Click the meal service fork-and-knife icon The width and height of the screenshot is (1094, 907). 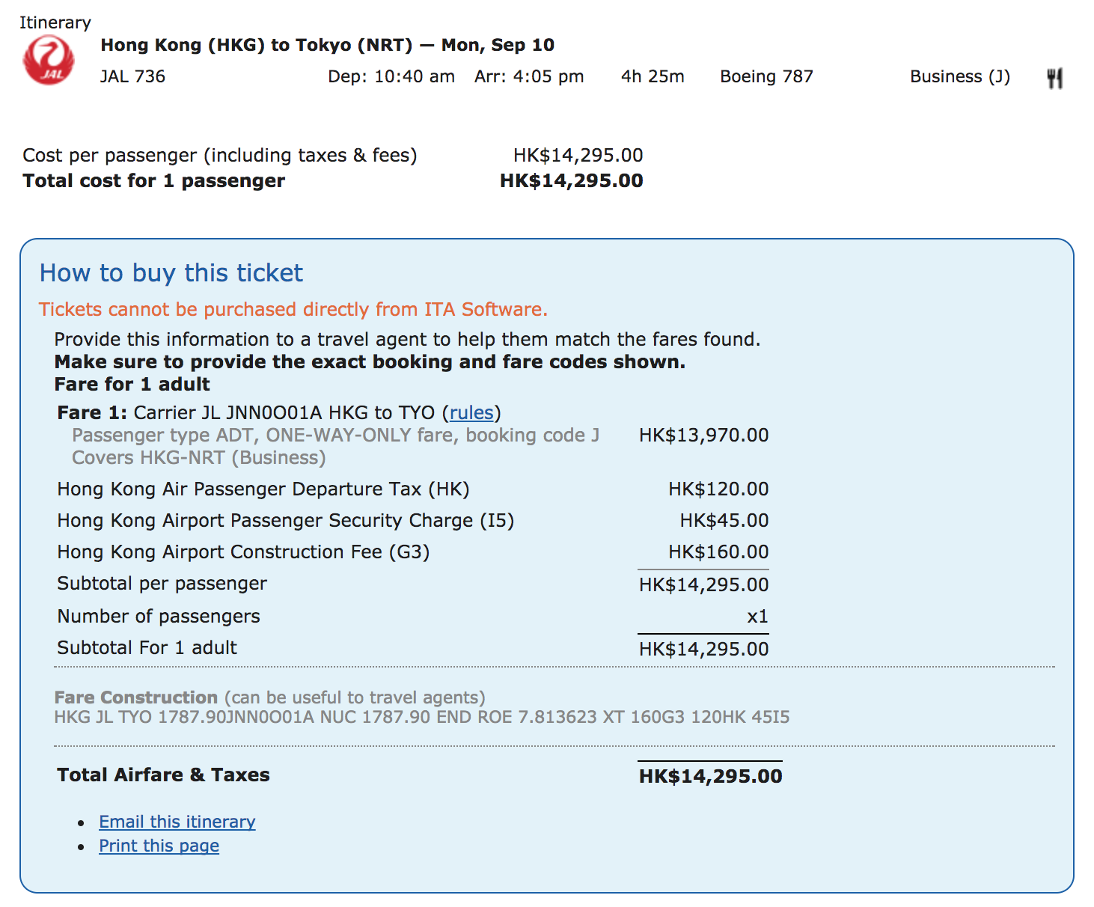pyautogui.click(x=1057, y=77)
